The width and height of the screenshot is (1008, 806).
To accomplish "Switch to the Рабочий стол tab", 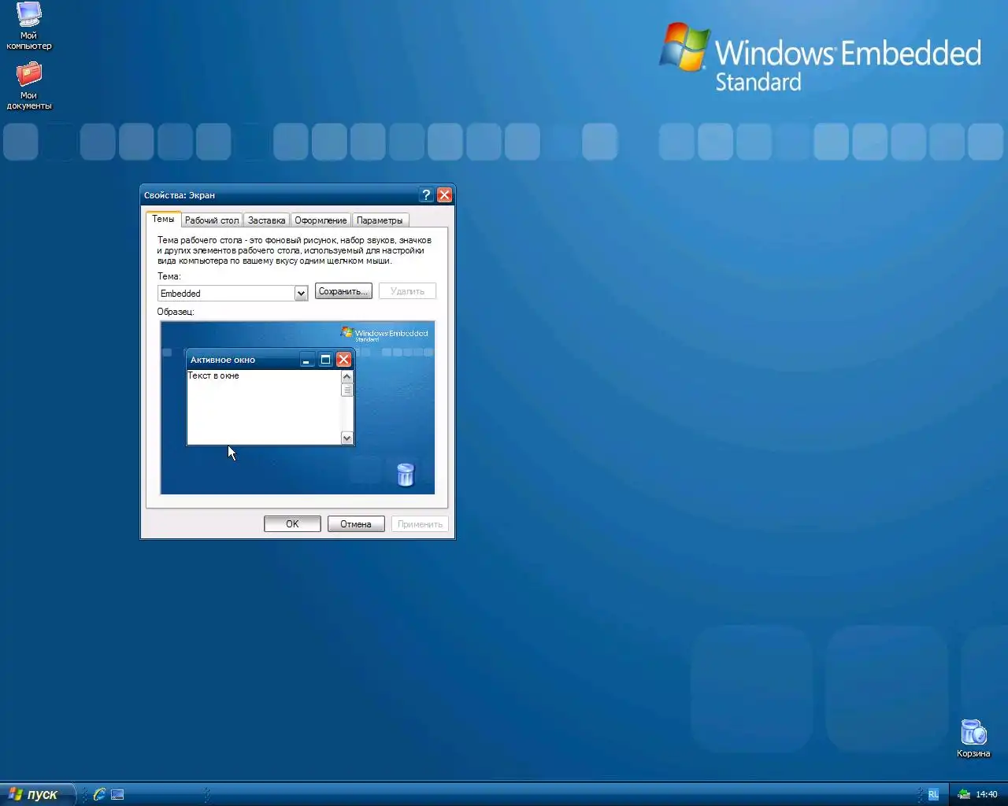I will tap(212, 220).
